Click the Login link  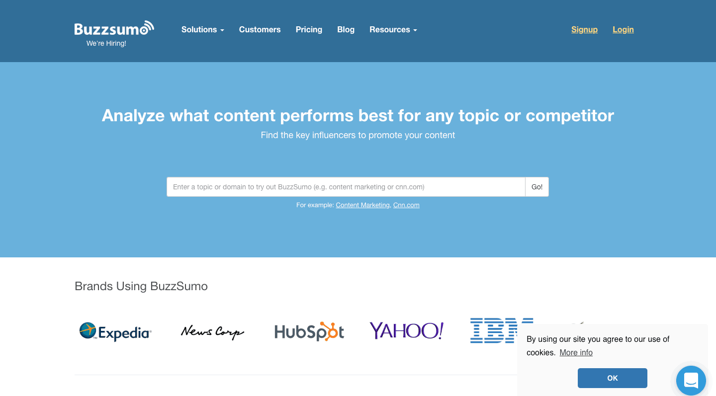click(x=623, y=30)
